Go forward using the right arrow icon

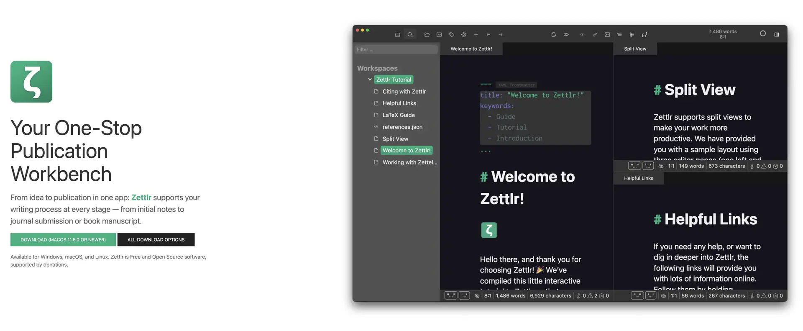click(x=501, y=35)
